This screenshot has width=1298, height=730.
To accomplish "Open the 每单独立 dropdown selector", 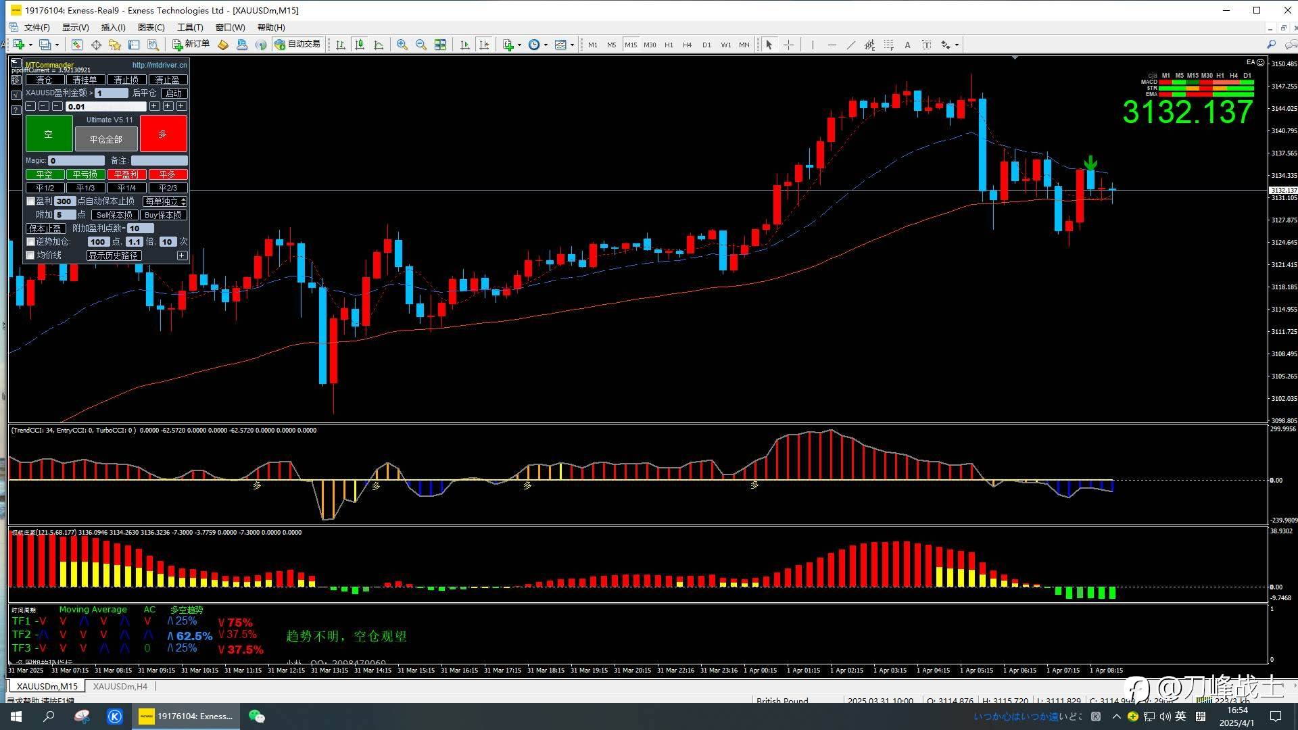I will [165, 201].
